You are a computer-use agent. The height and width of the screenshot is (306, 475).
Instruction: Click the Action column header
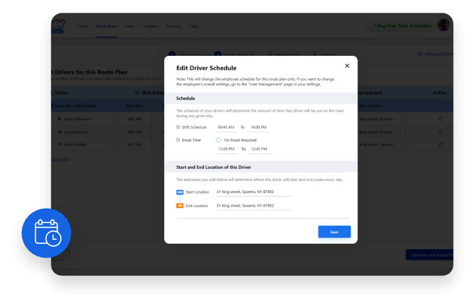coord(439,93)
